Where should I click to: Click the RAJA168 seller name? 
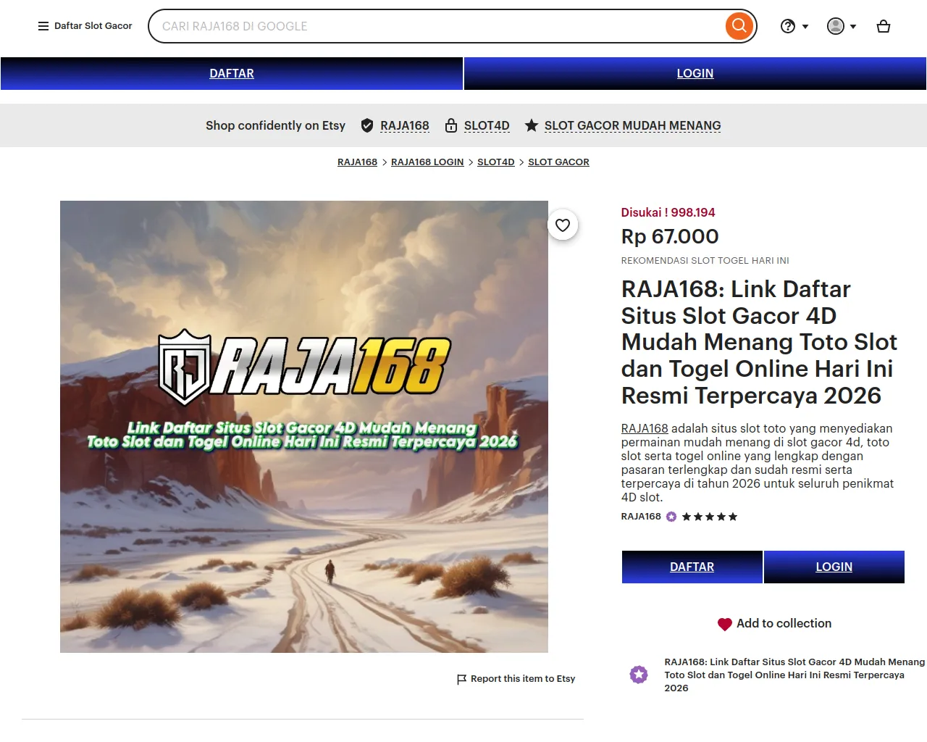[641, 517]
